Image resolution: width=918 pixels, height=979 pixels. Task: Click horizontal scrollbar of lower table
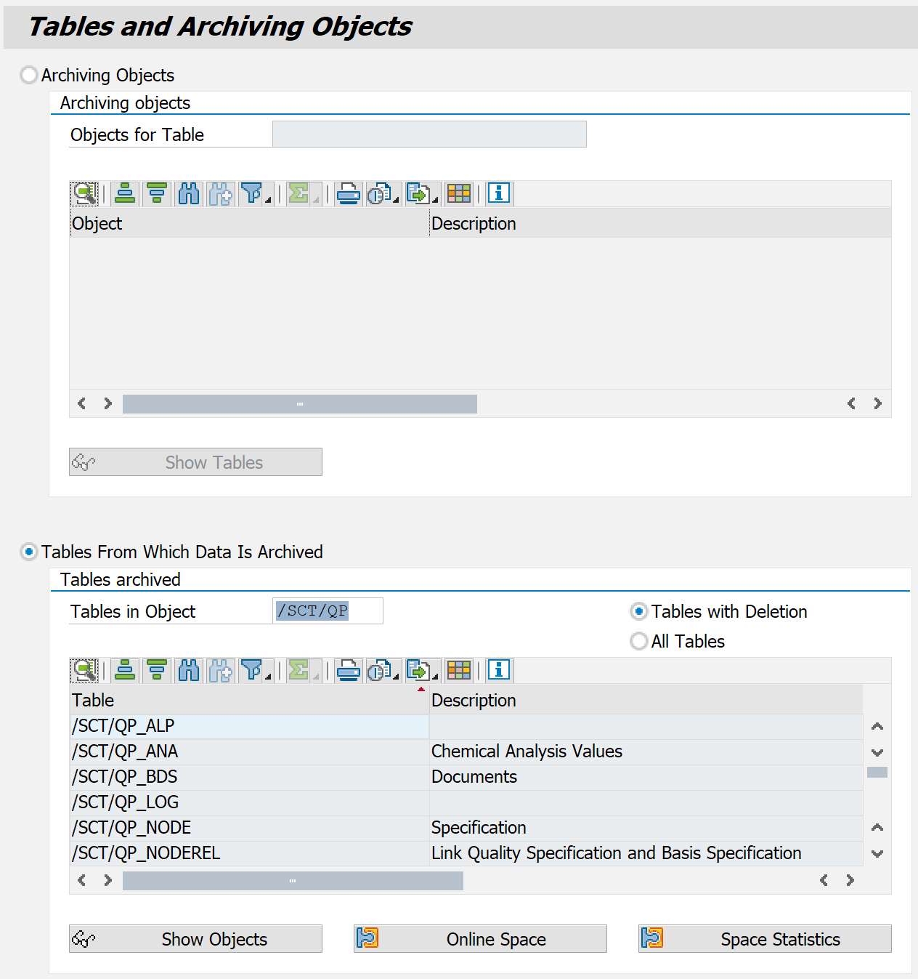click(x=293, y=881)
